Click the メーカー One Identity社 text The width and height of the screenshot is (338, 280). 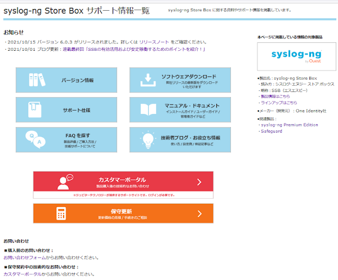(292, 111)
